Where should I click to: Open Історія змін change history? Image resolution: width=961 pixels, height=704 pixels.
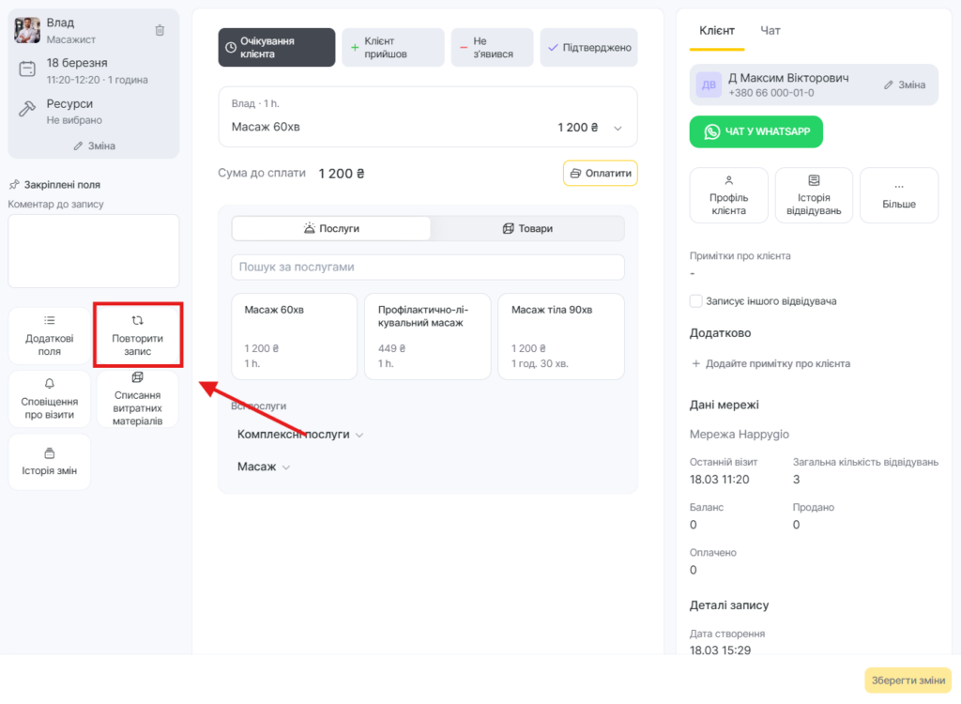(x=50, y=462)
